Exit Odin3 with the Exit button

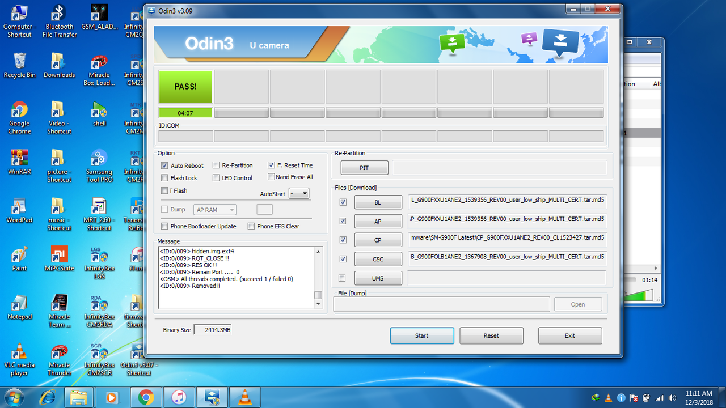pyautogui.click(x=570, y=335)
